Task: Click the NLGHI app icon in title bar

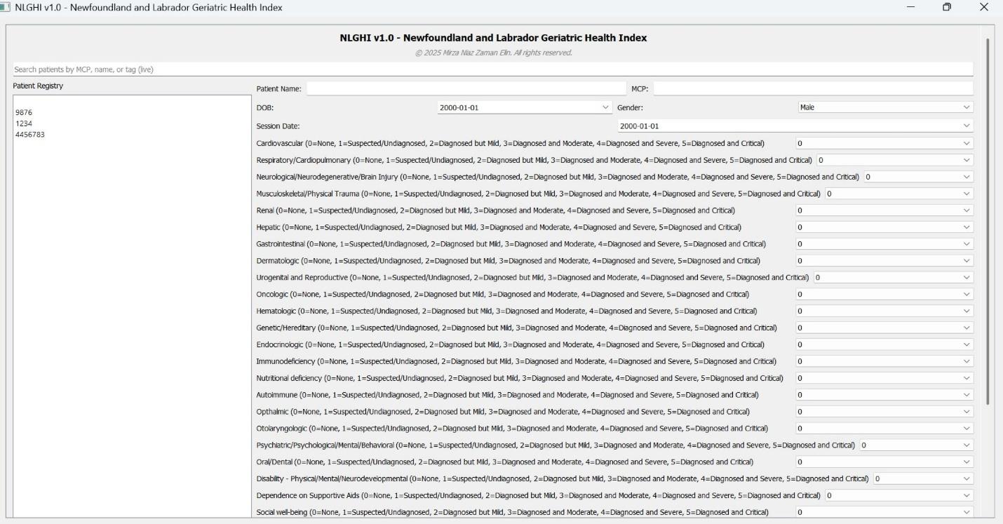Action: click(x=6, y=7)
